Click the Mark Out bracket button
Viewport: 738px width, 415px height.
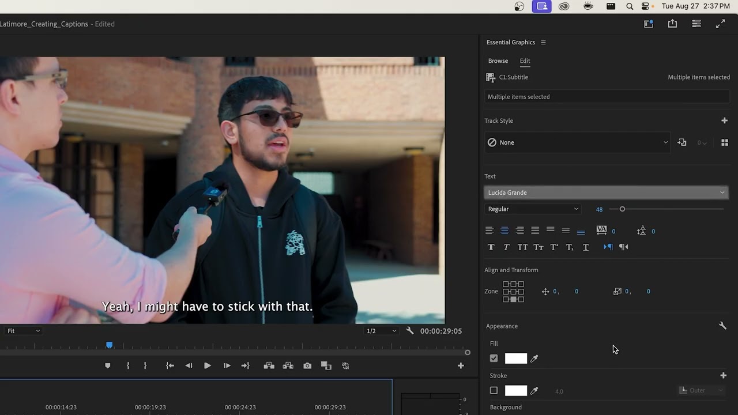145,365
